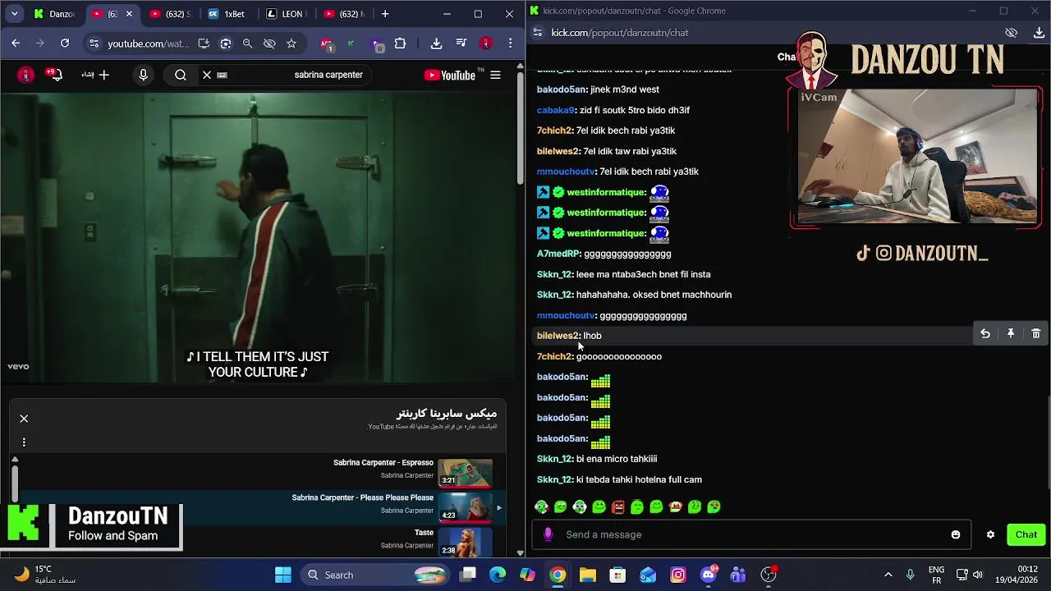This screenshot has height=591, width=1051.
Task: Start YouTube voice search microphone
Action: tap(144, 75)
